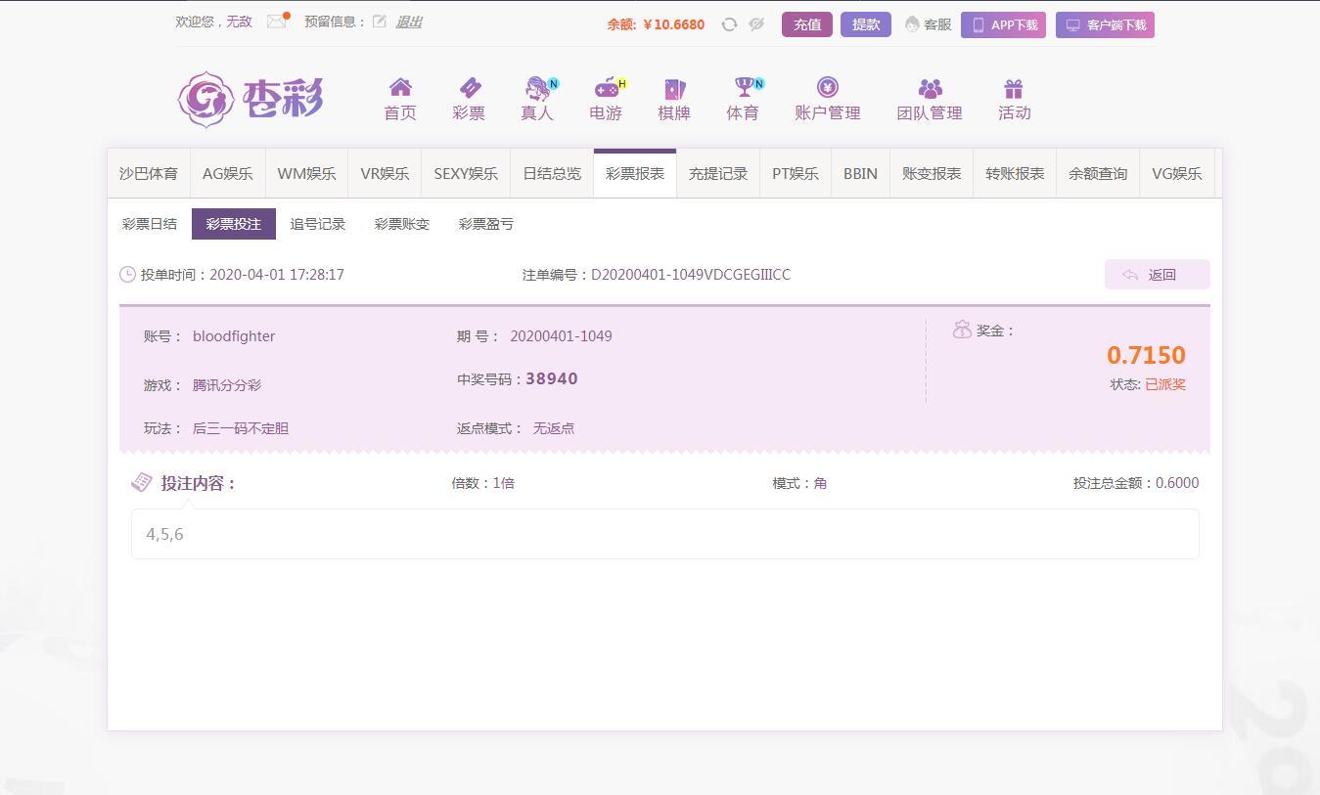The width and height of the screenshot is (1320, 795).
Task: Open the 彩票 lottery ticket icon
Action: point(469,88)
